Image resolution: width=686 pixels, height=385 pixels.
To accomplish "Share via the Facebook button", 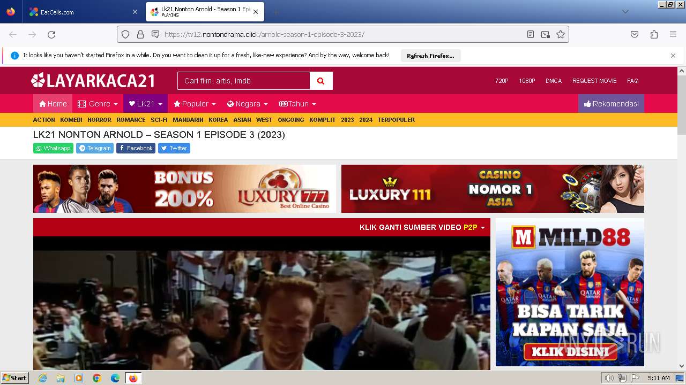I will pos(136,148).
